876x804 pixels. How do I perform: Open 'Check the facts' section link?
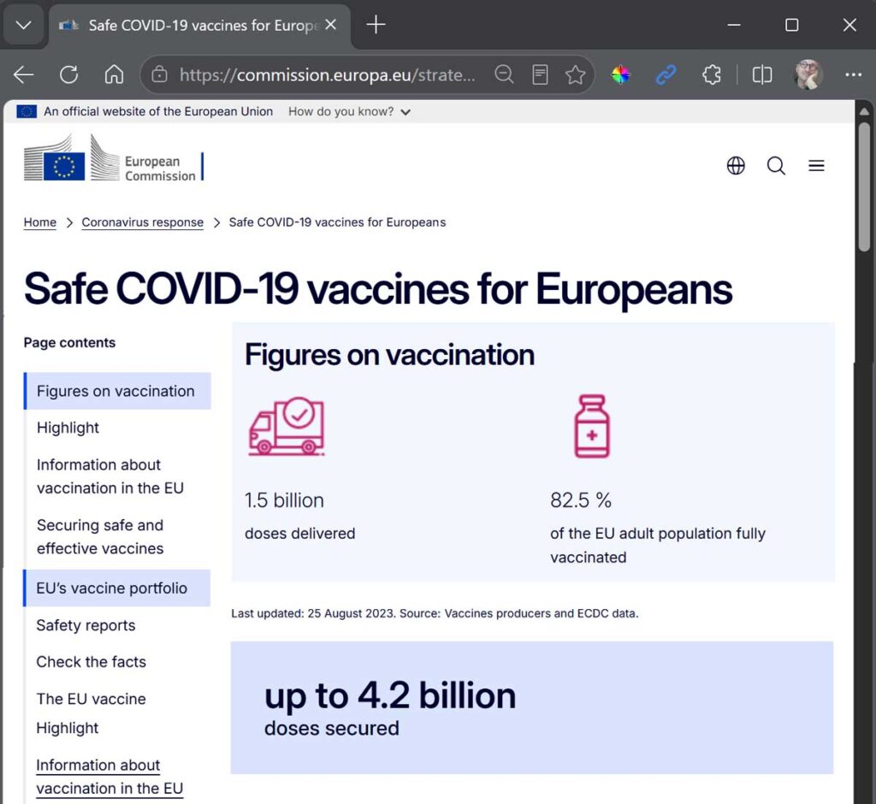click(91, 662)
